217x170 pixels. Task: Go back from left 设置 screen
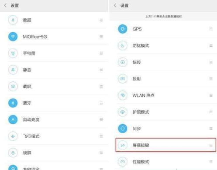pos(5,6)
